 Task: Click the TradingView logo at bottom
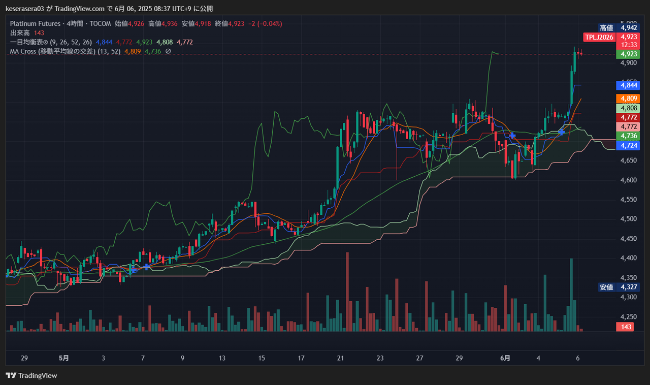point(31,376)
